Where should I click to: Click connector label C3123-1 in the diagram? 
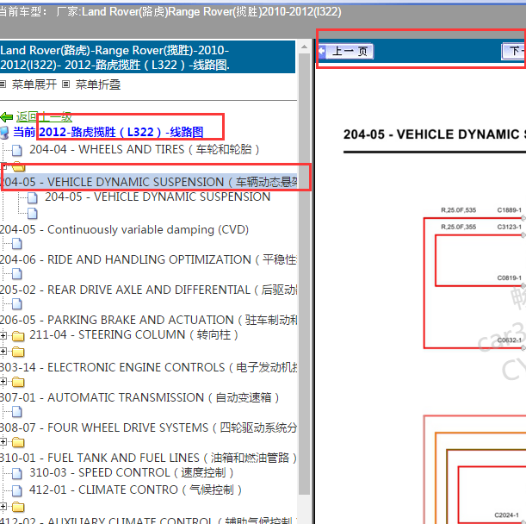click(x=510, y=227)
